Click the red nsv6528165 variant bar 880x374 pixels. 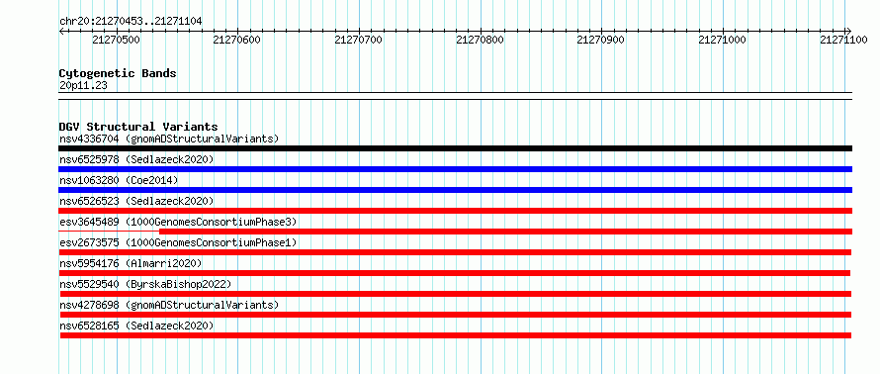point(456,335)
